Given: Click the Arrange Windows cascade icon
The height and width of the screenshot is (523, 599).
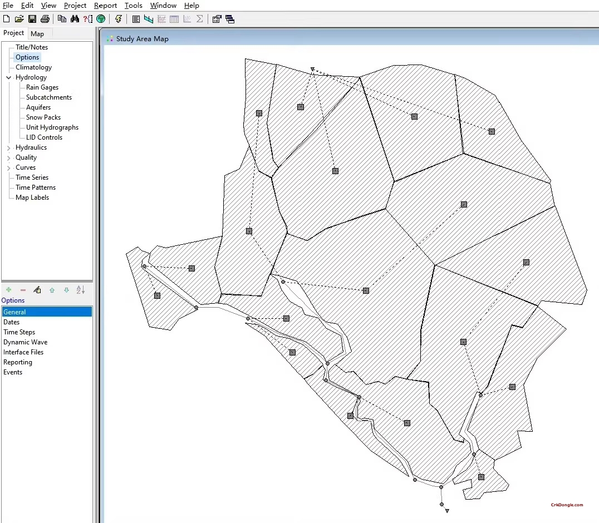Looking at the screenshot, I should [x=230, y=19].
